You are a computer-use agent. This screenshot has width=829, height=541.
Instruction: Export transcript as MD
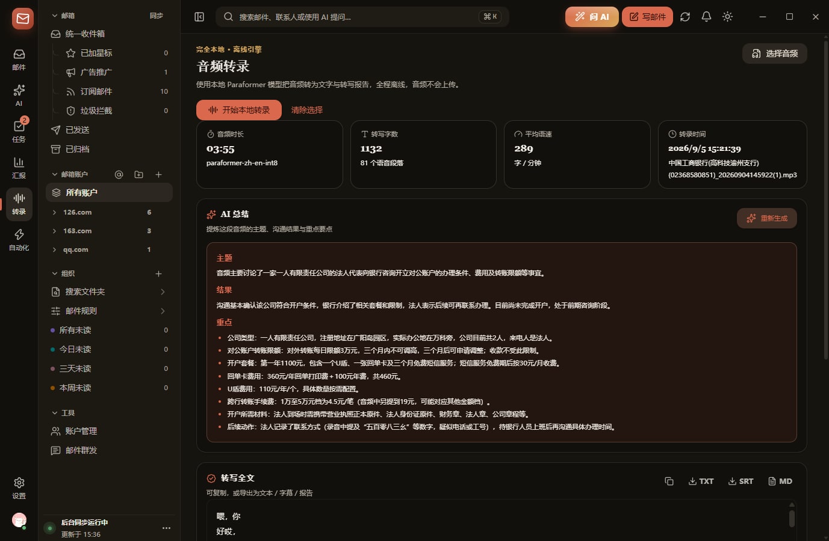pos(780,481)
